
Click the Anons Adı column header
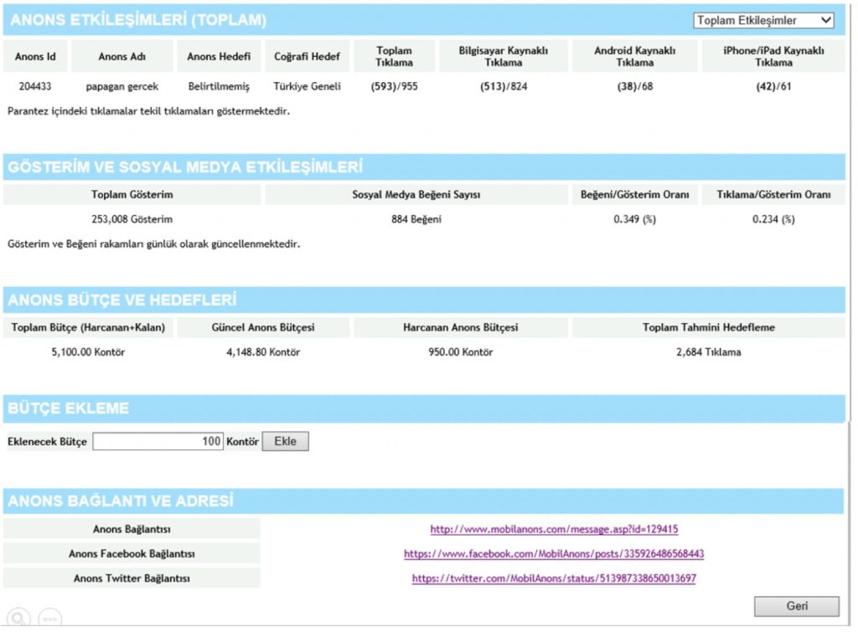tap(122, 57)
